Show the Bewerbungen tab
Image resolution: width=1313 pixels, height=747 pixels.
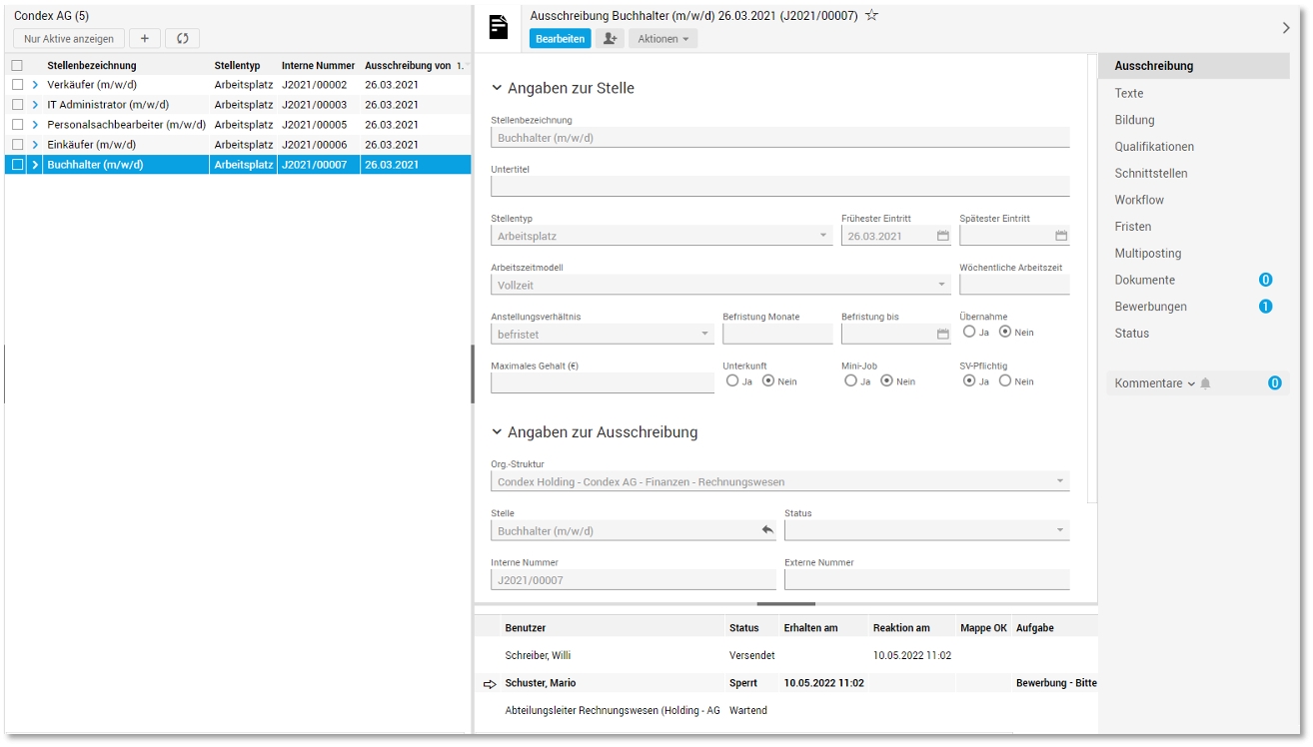[1151, 307]
